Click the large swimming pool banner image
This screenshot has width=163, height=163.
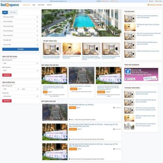(x=81, y=23)
